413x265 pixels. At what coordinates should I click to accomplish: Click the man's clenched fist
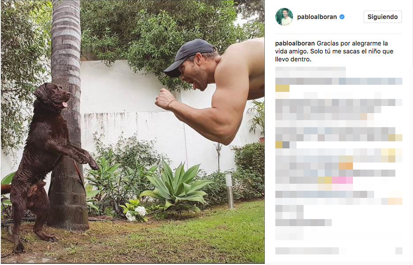point(165,99)
